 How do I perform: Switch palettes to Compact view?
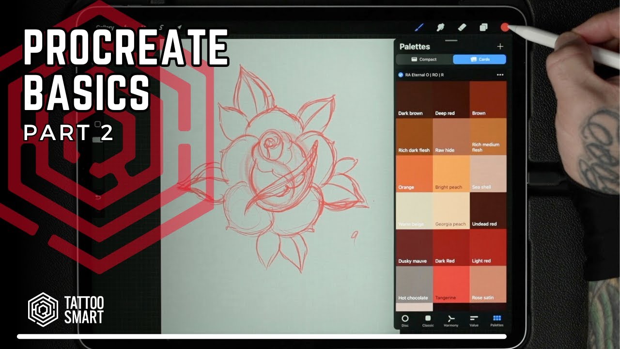[424, 60]
